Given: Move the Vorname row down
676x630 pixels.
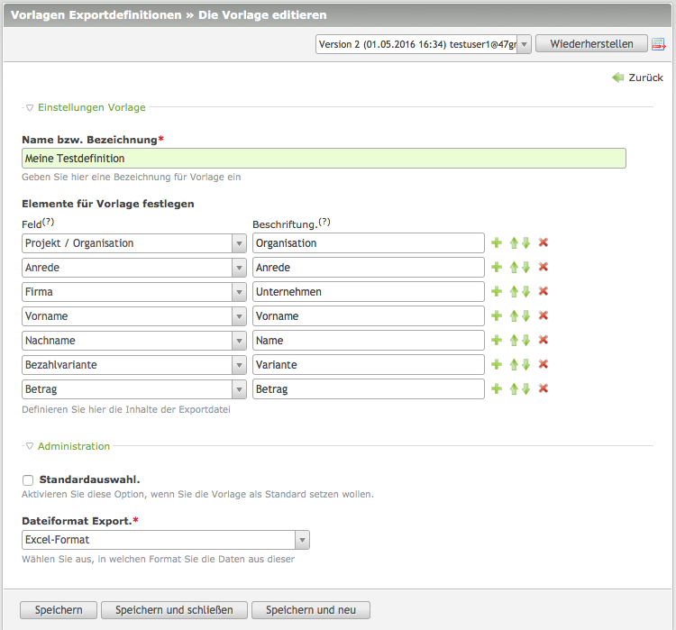Looking at the screenshot, I should click(525, 316).
